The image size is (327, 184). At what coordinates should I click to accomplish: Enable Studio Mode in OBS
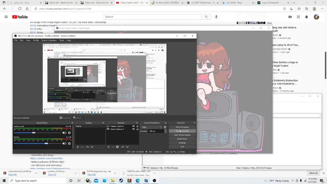coord(182,139)
